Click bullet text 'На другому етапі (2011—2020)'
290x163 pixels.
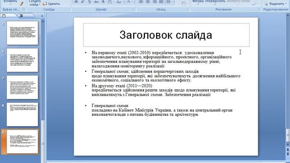click(122, 86)
